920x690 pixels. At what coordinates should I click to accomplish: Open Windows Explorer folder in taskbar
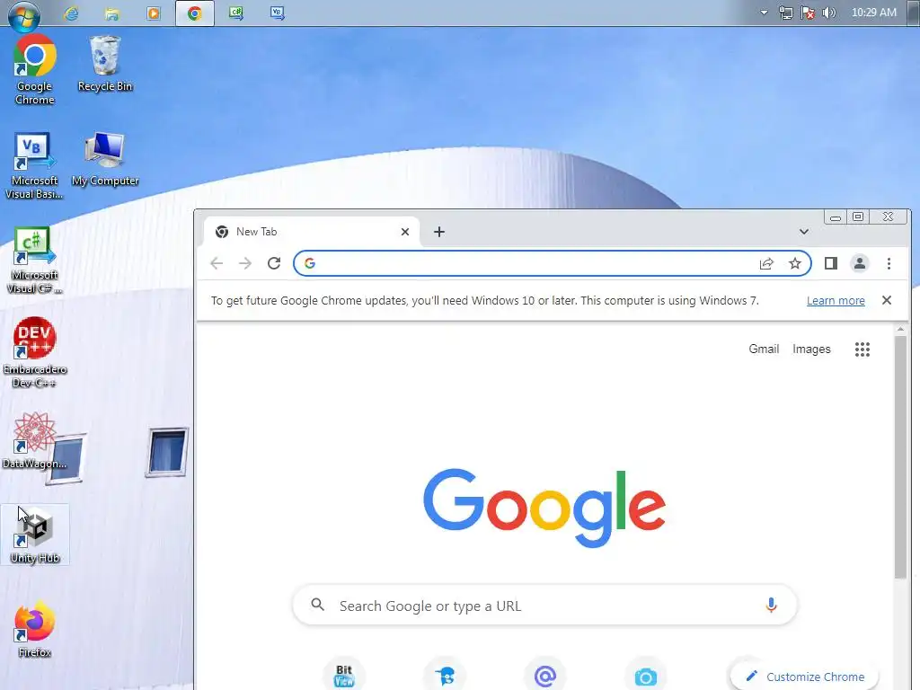click(x=112, y=13)
